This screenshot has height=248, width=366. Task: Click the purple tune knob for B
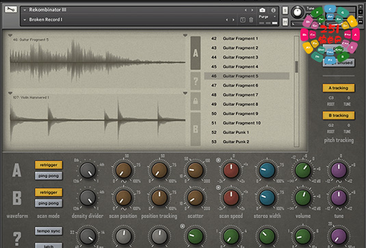(x=339, y=198)
